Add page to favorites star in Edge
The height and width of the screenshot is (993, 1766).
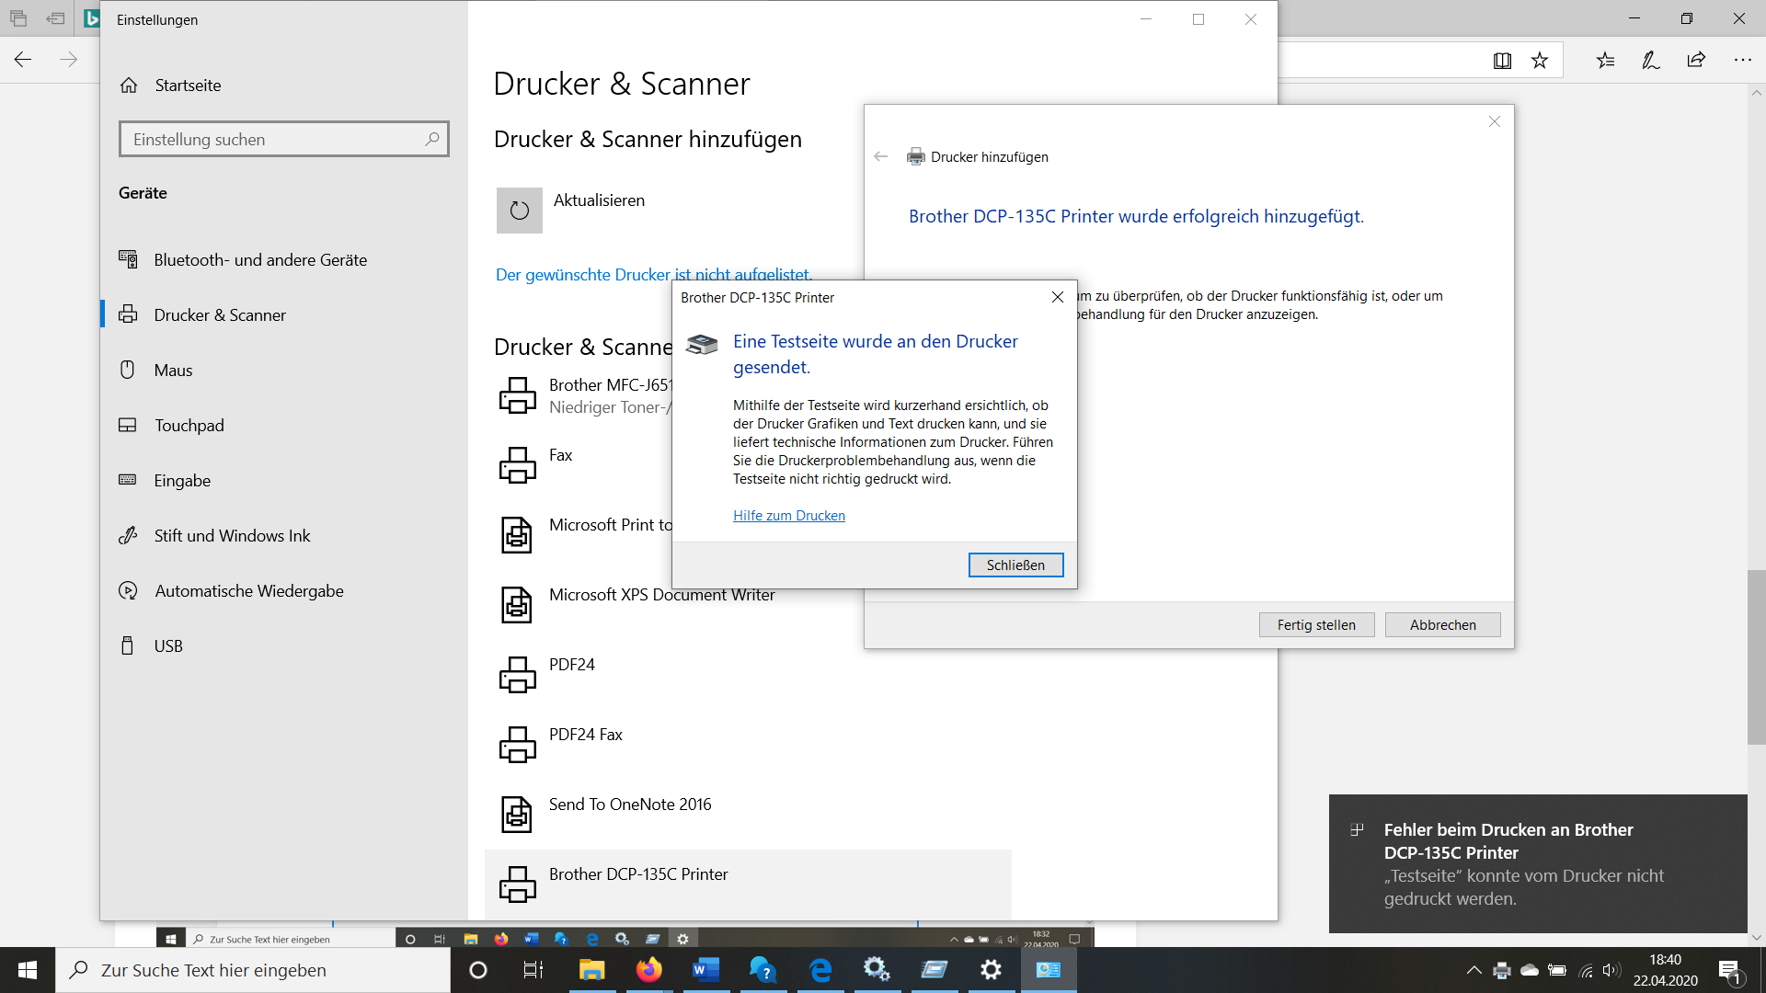pos(1540,61)
